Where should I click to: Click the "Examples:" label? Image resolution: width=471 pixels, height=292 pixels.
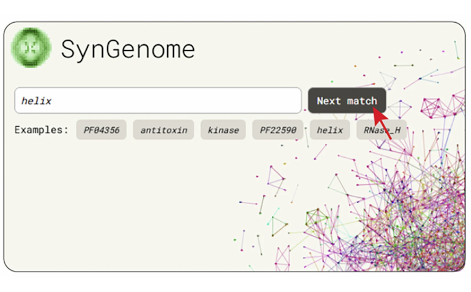[42, 130]
